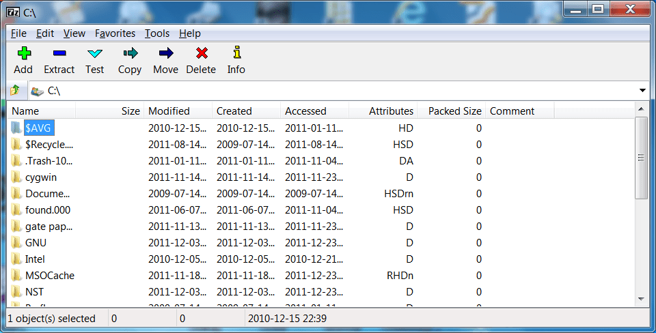The width and height of the screenshot is (656, 333).
Task: Click the $AVG folder icon
Action: (x=16, y=128)
